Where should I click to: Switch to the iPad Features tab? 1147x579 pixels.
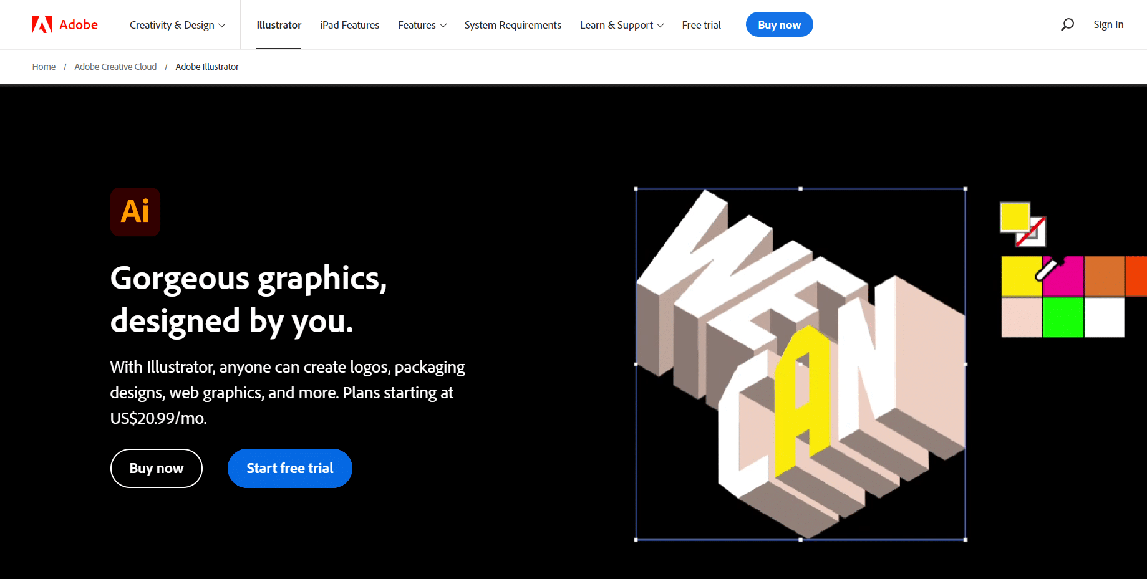[349, 25]
